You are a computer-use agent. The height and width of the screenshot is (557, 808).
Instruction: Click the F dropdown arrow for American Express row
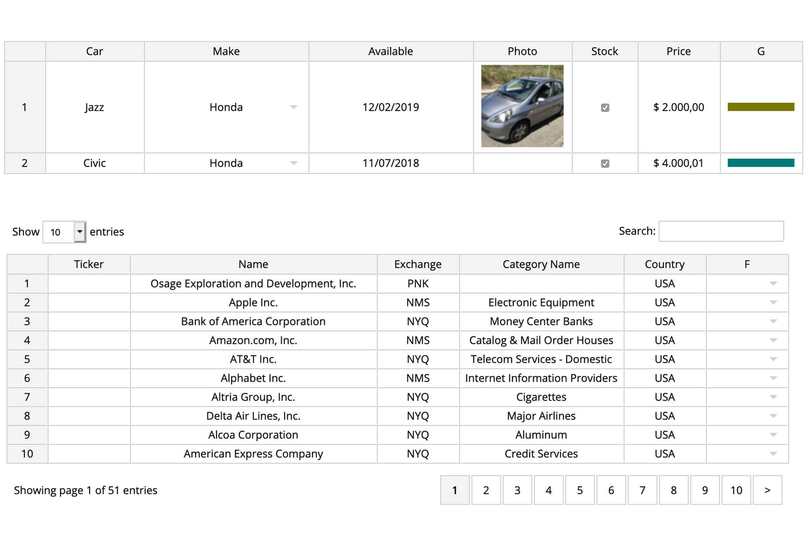pyautogui.click(x=773, y=454)
